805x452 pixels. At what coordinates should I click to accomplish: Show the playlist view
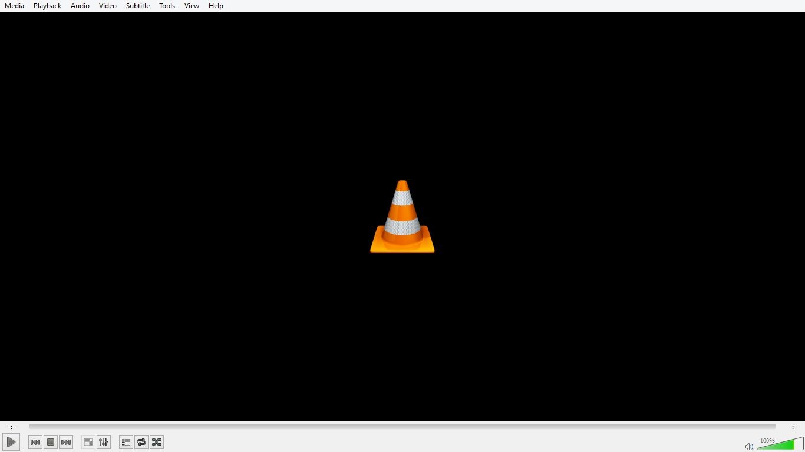pos(126,442)
